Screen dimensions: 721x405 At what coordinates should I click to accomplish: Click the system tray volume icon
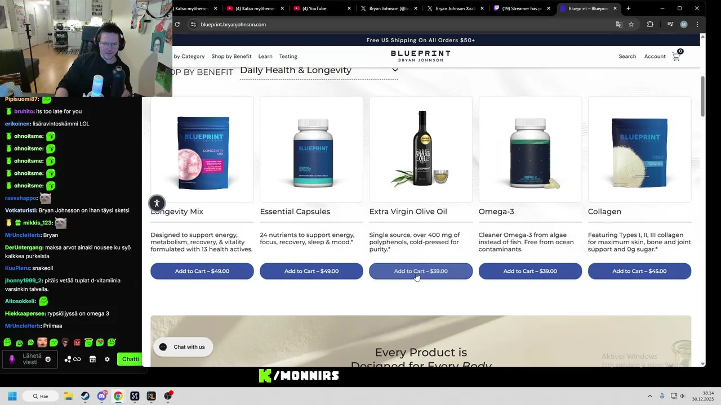682,396
